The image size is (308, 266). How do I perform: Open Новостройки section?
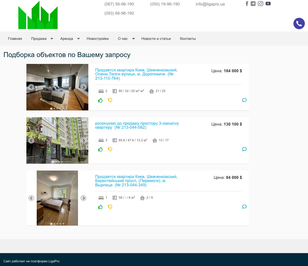tap(98, 39)
